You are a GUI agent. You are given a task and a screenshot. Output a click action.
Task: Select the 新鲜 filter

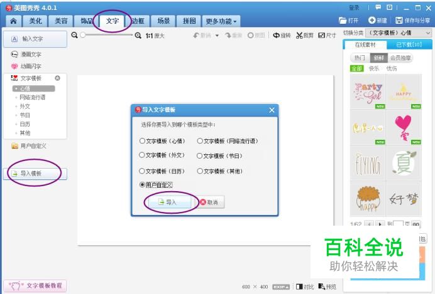[x=378, y=58]
